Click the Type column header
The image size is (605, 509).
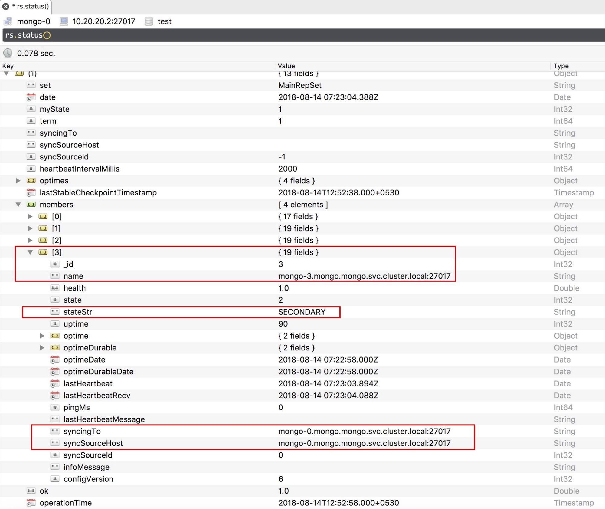561,66
